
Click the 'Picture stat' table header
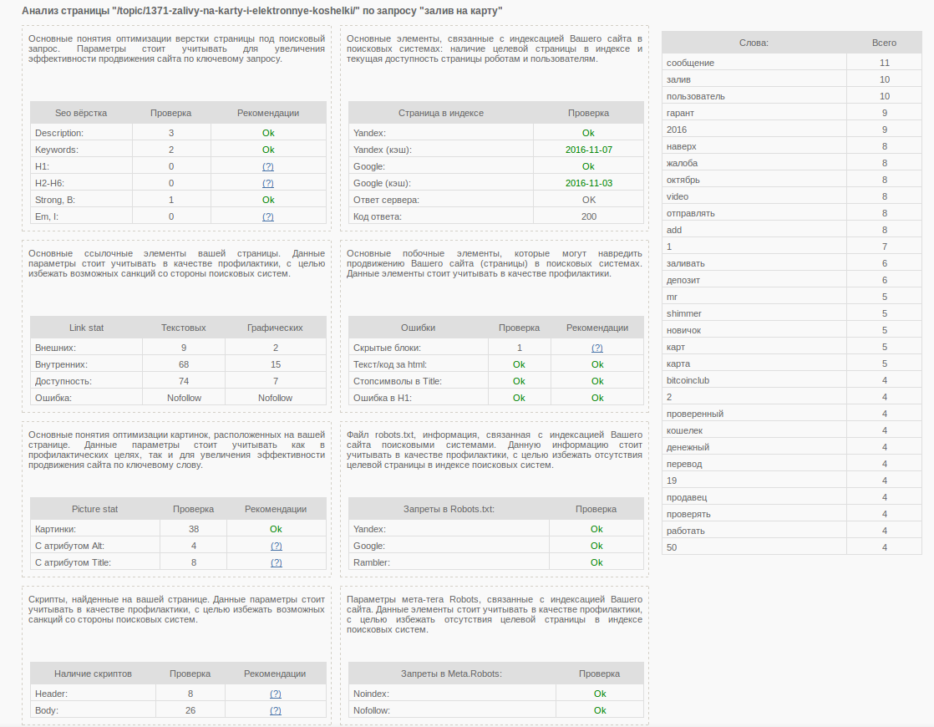tap(94, 509)
